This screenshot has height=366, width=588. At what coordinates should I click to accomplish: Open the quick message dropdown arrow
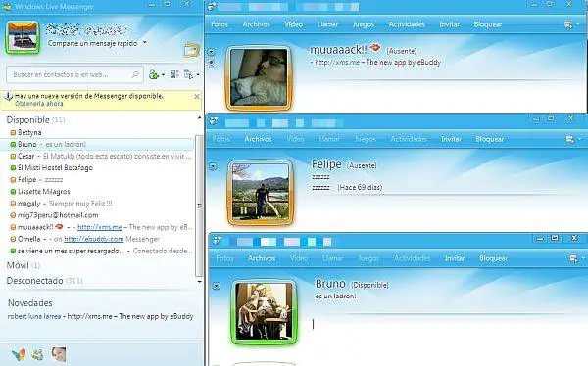tap(145, 43)
